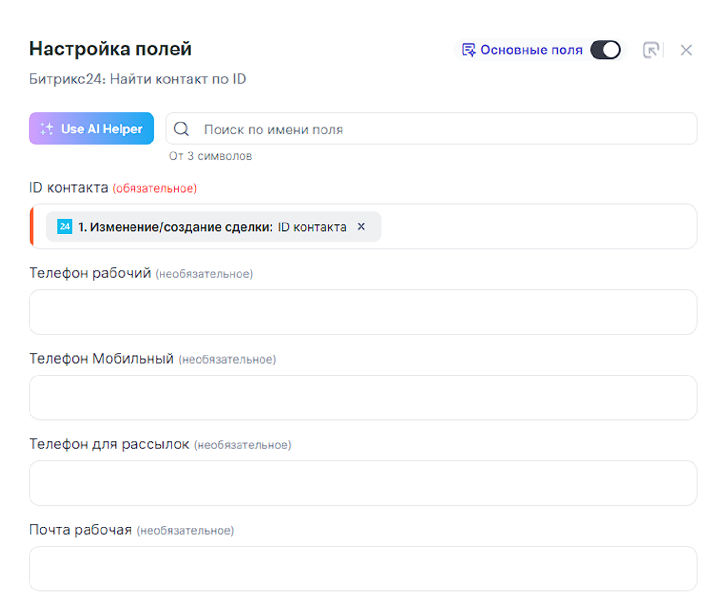This screenshot has height=599, width=724.
Task: Click the ID контакта field label
Action: [x=69, y=188]
